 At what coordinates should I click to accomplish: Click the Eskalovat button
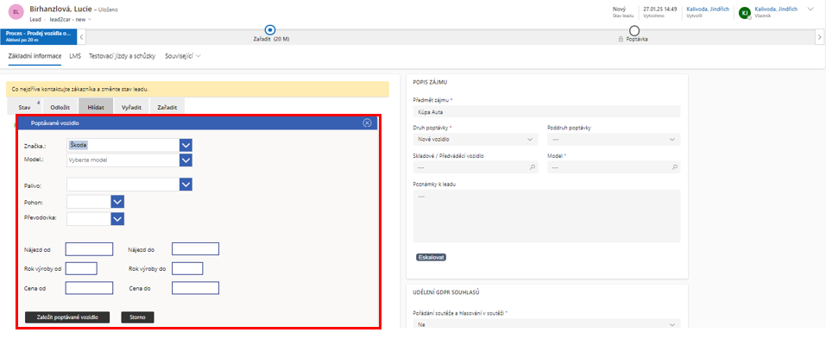coord(431,257)
